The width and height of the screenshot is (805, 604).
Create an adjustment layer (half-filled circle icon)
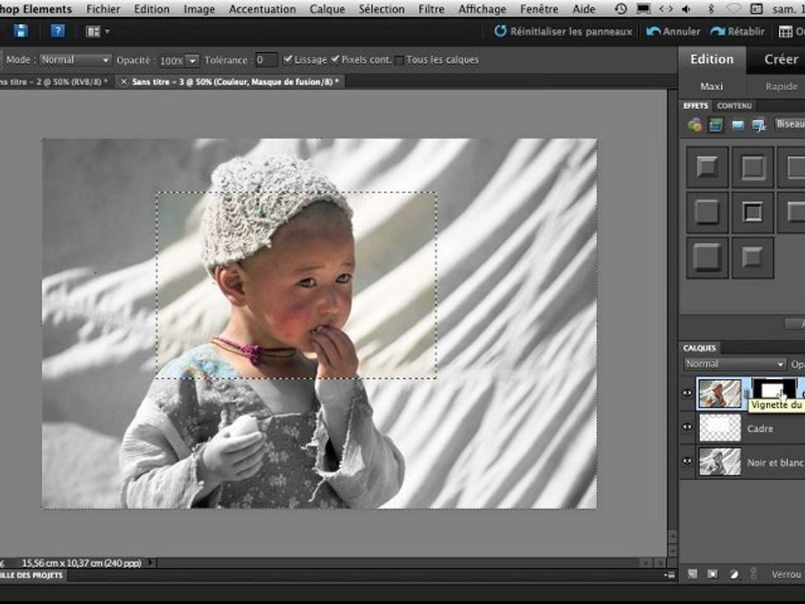pos(734,574)
